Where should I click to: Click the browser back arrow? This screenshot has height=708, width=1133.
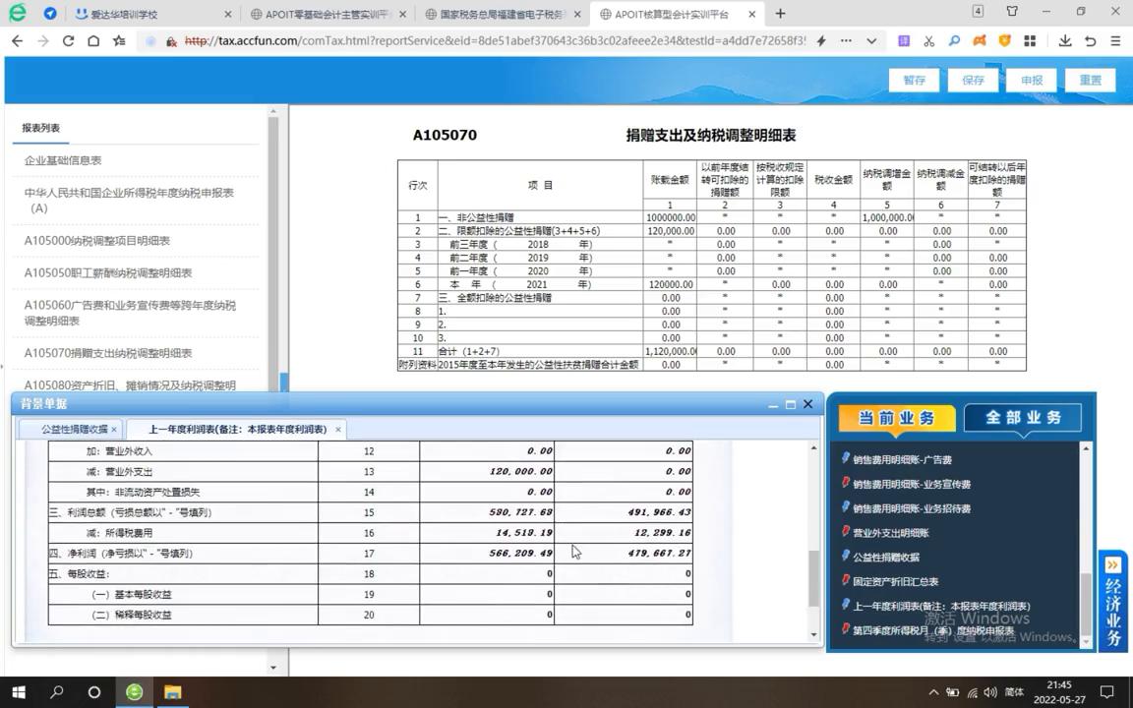[16, 42]
